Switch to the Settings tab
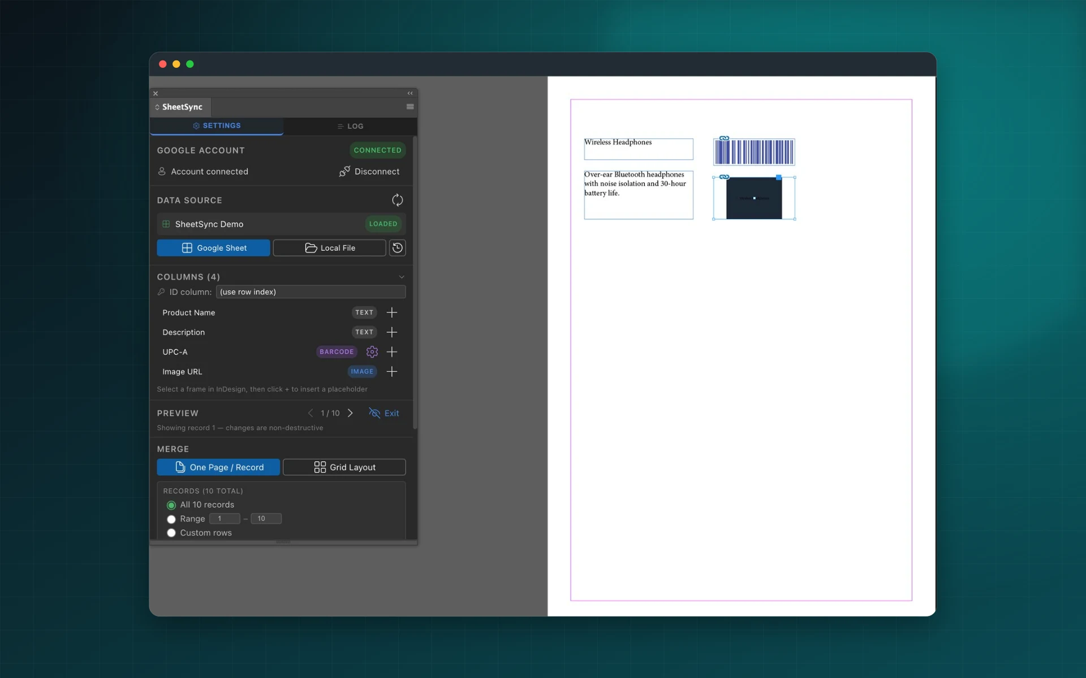Screen dimensions: 1086x678 pos(217,125)
